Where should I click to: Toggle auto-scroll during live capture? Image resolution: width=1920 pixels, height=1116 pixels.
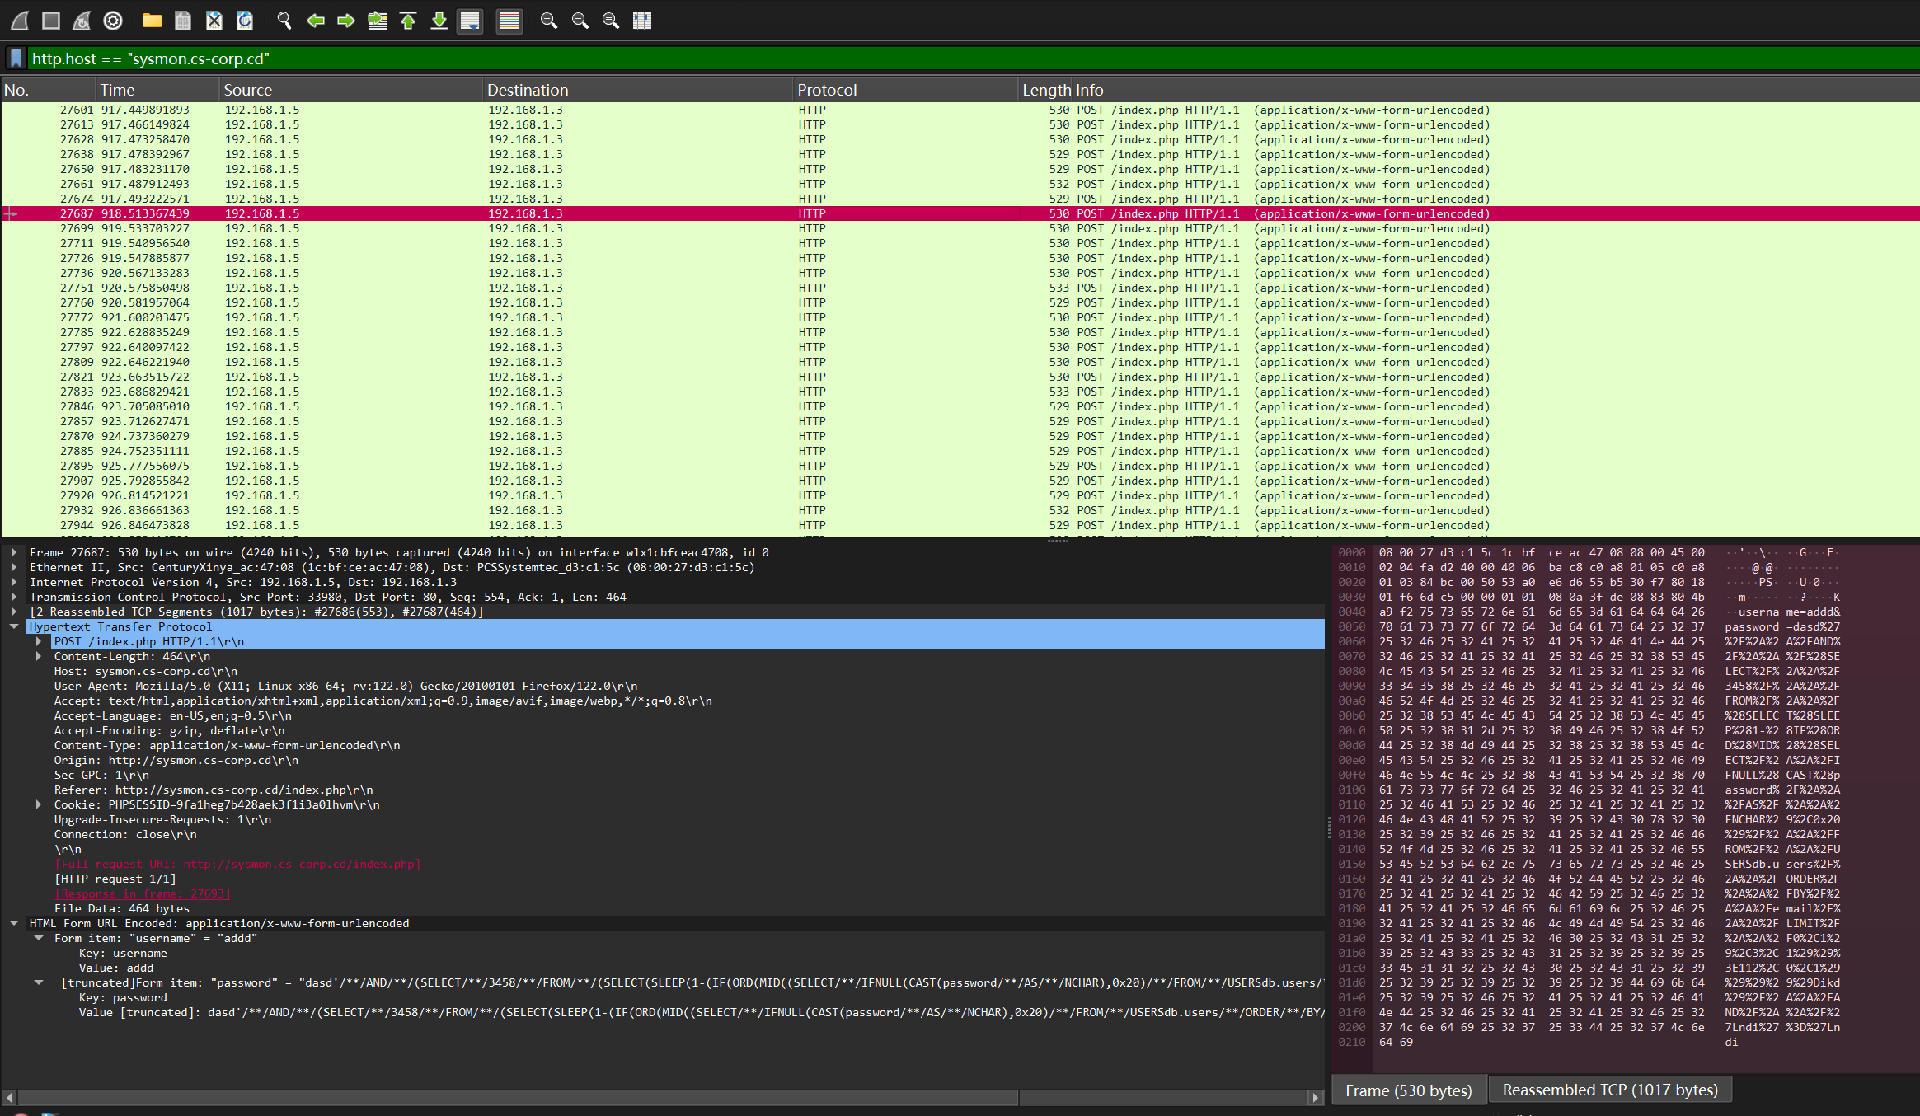pos(470,21)
